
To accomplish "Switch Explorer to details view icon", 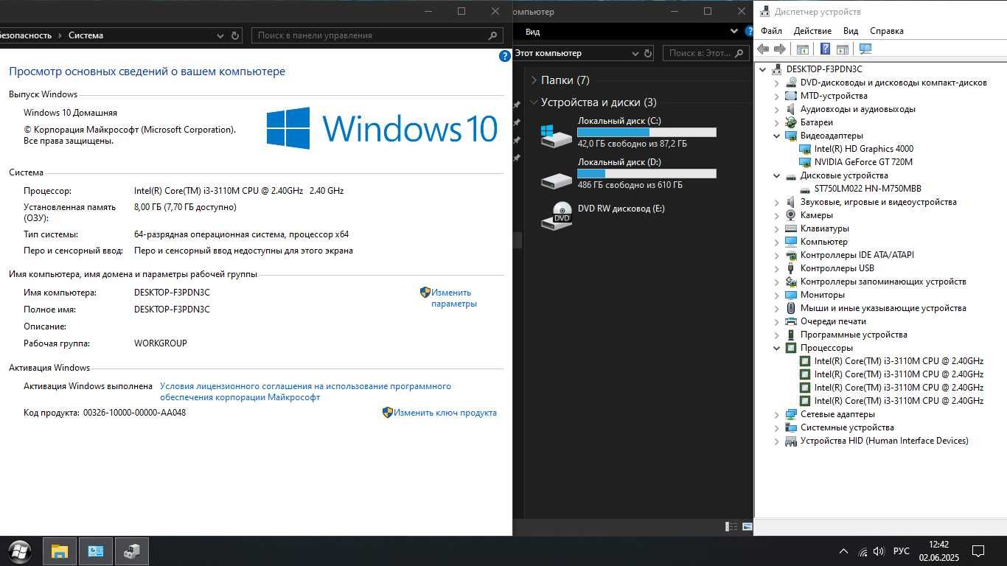I will click(731, 526).
